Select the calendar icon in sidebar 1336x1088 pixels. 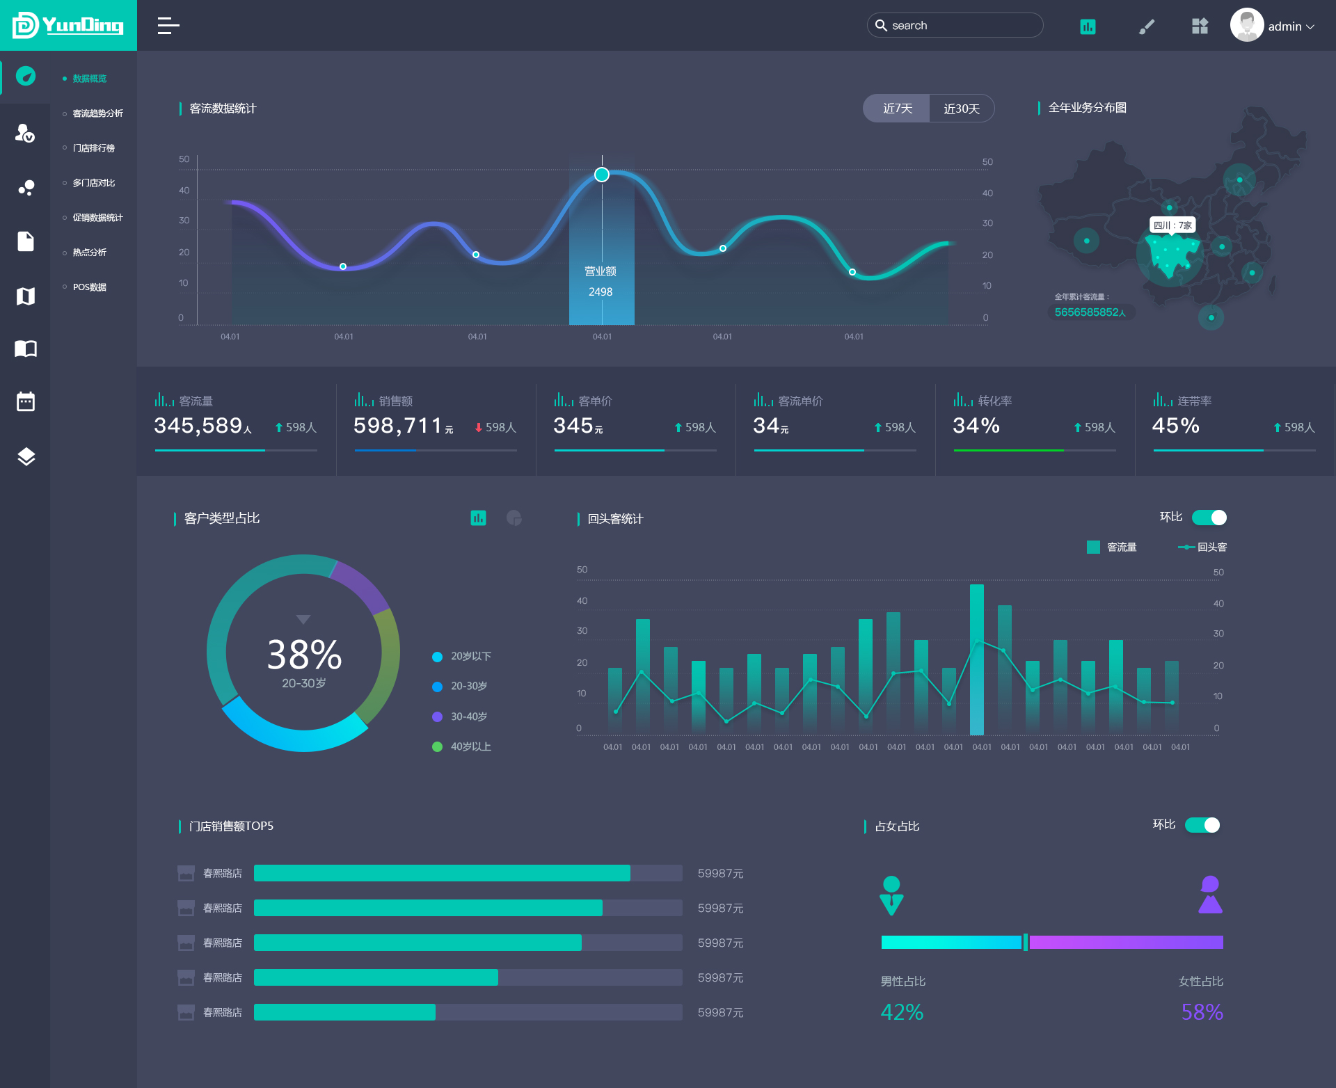click(x=26, y=401)
